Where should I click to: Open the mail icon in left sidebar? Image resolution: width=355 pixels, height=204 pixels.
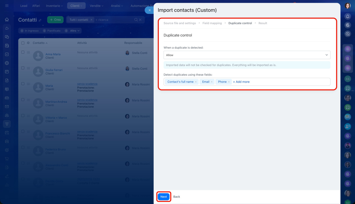coord(7,107)
